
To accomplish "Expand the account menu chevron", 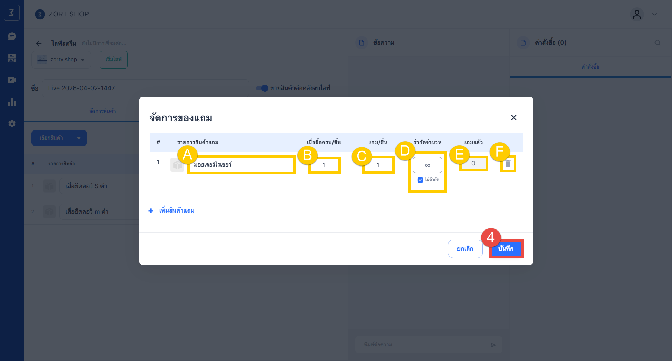I will pos(654,14).
